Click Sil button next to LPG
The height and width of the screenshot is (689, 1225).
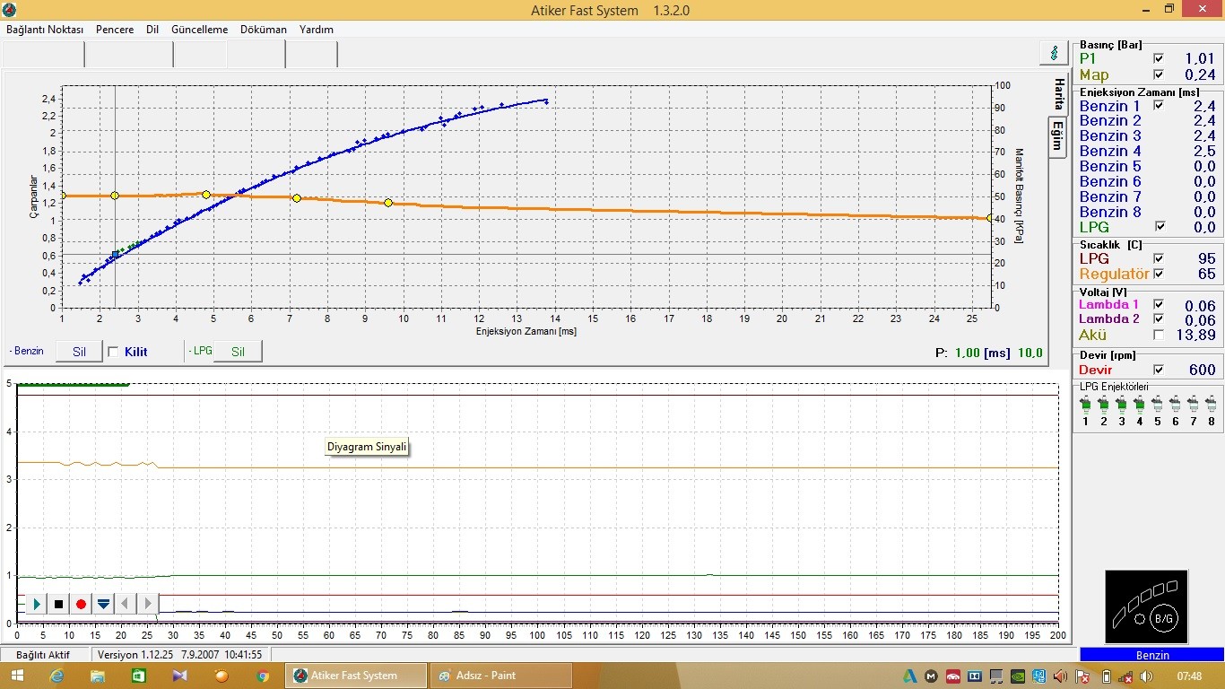(238, 352)
